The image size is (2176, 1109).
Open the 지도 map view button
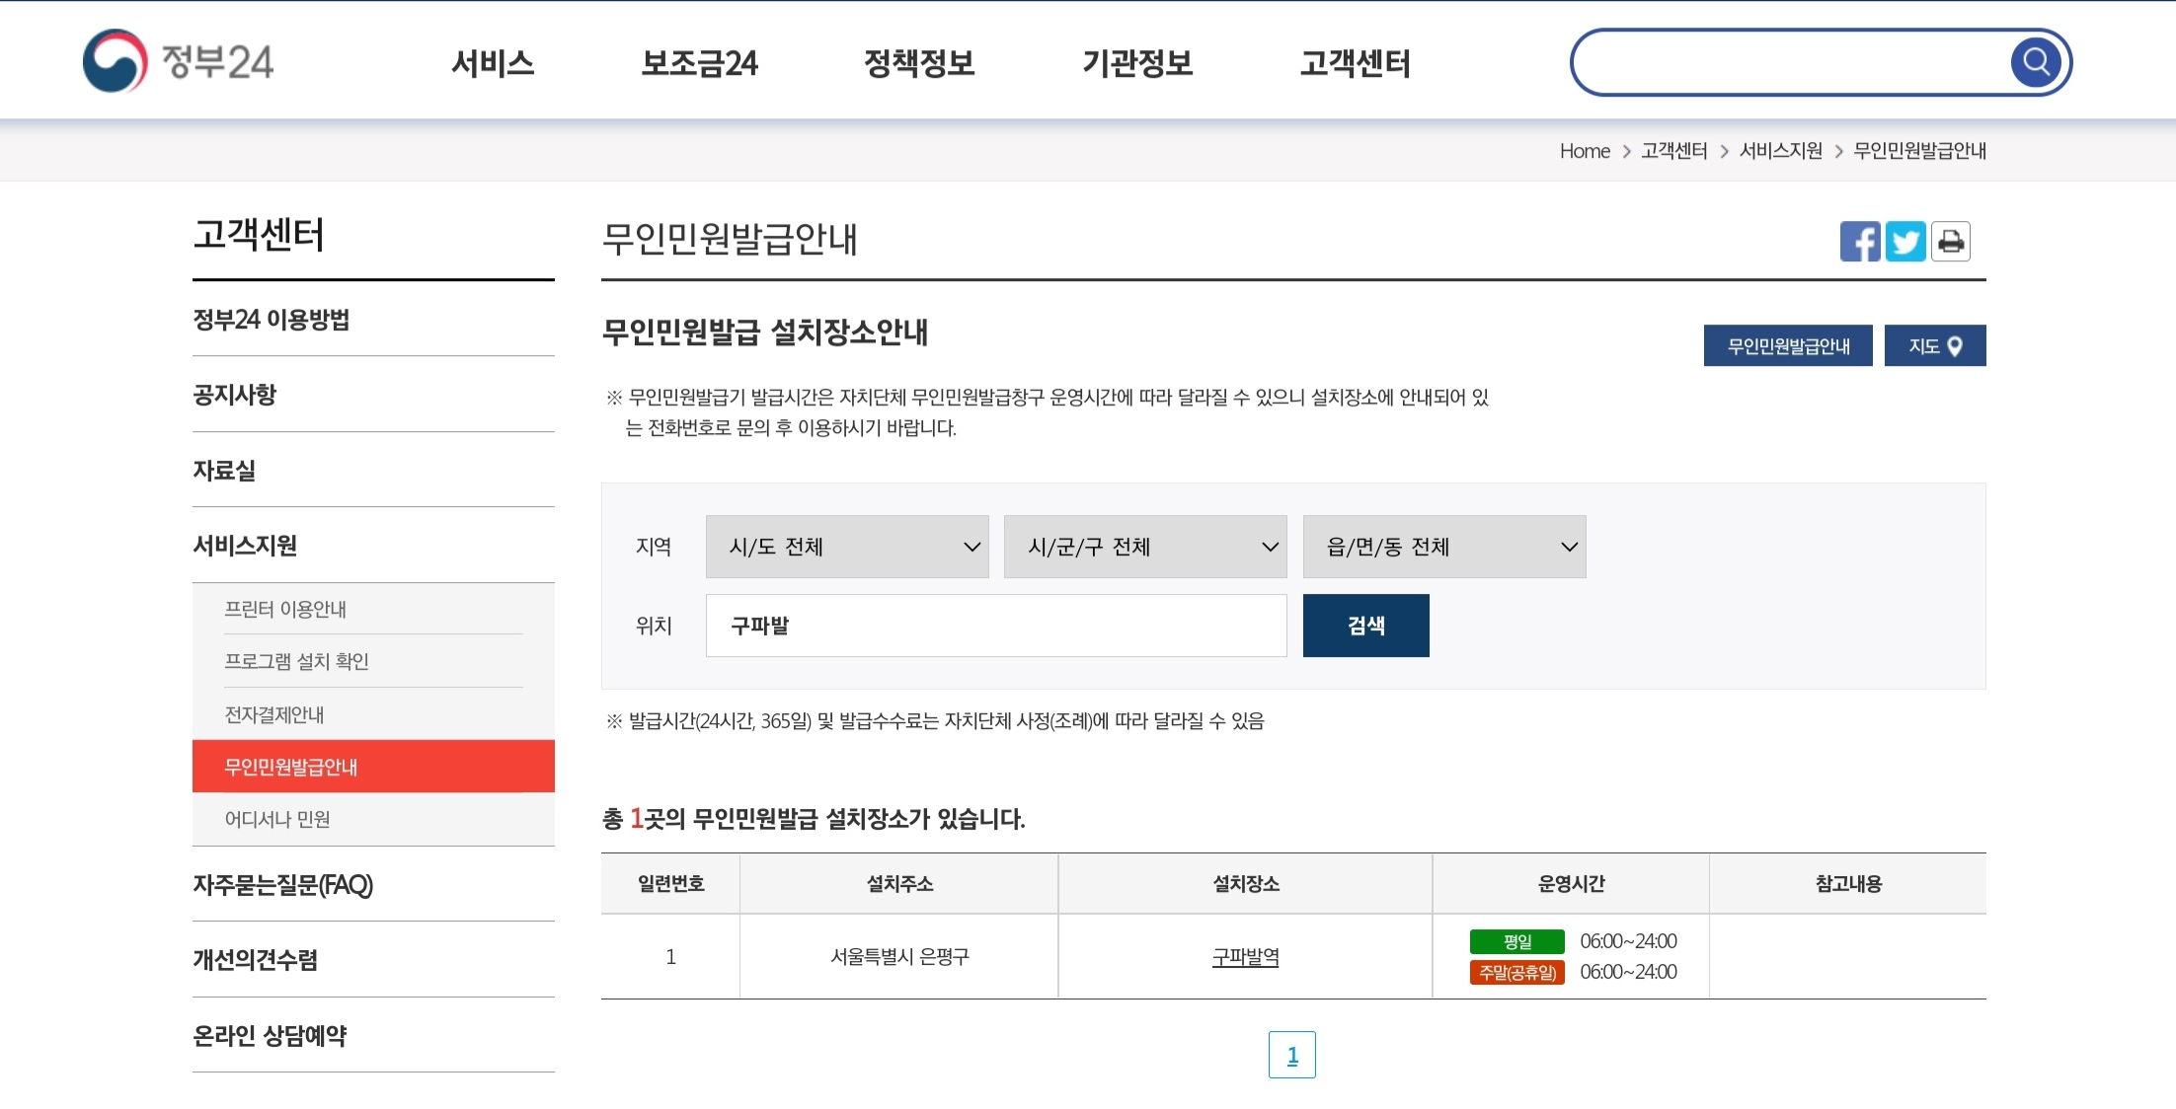click(1934, 345)
